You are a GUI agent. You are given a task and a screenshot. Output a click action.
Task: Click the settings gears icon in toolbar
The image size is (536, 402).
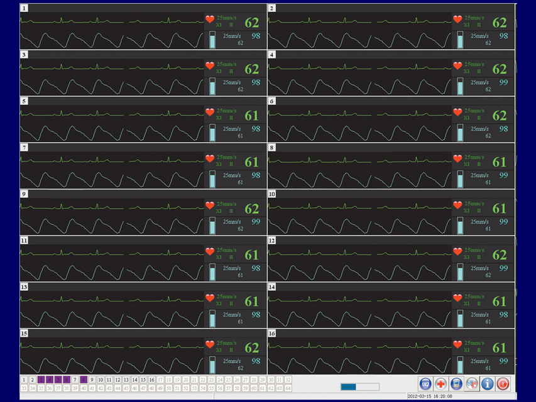[472, 384]
